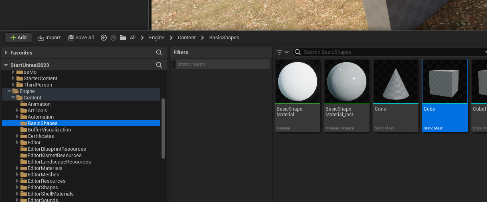
Task: Click the Add button
Action: point(18,38)
